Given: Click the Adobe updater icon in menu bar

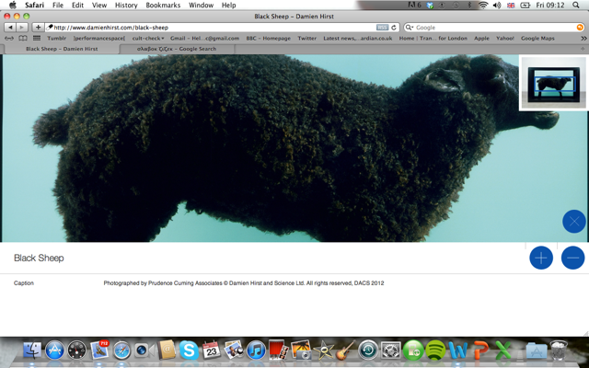Looking at the screenshot, I should [414, 5].
